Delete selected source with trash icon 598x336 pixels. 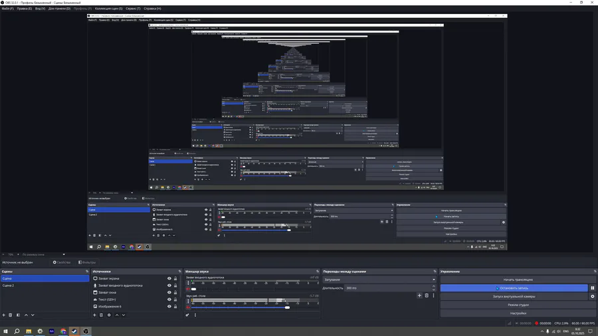click(x=102, y=315)
